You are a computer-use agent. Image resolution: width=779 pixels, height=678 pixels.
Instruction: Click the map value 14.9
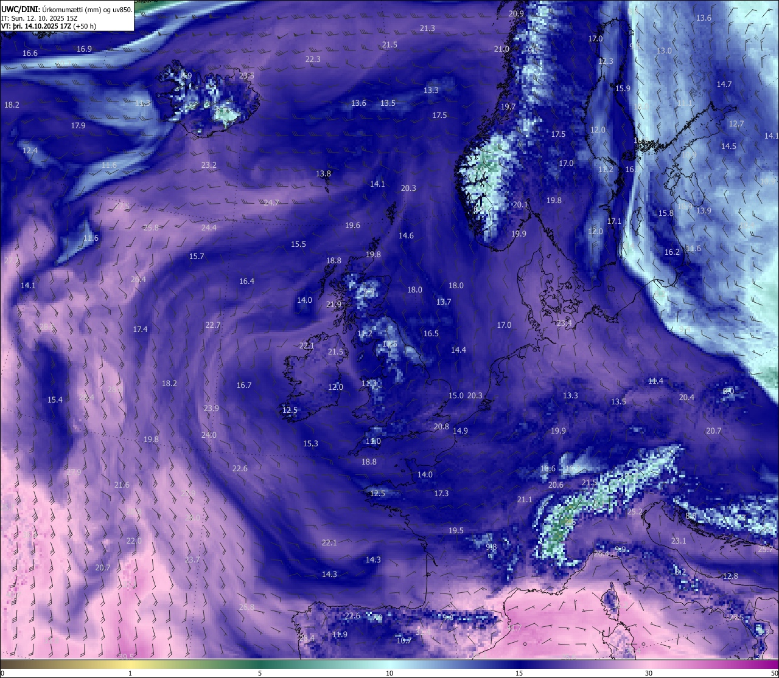click(x=460, y=431)
